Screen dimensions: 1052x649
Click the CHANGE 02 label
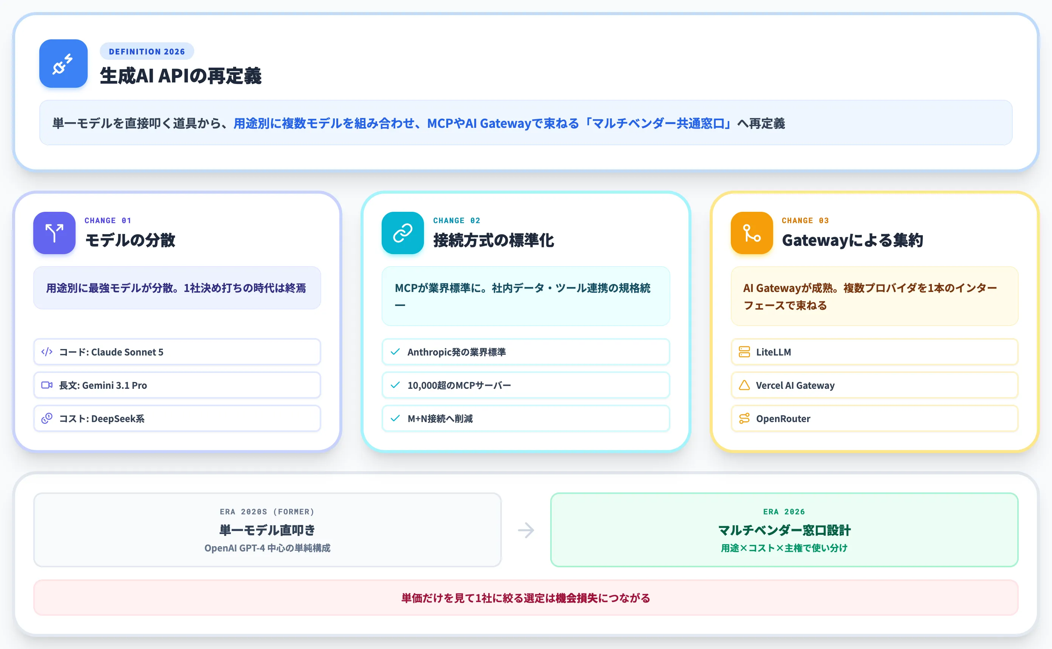tap(456, 220)
